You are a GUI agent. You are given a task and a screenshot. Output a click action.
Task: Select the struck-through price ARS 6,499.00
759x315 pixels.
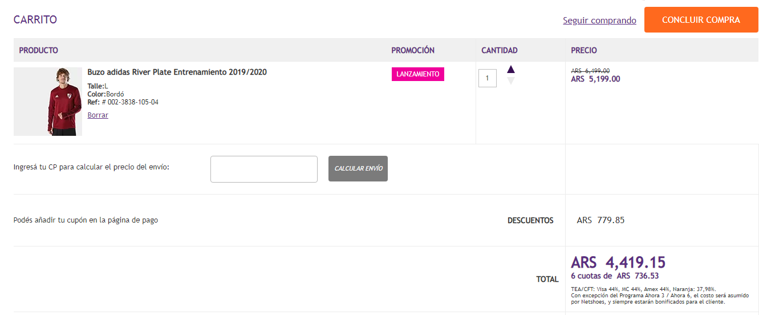pos(590,71)
